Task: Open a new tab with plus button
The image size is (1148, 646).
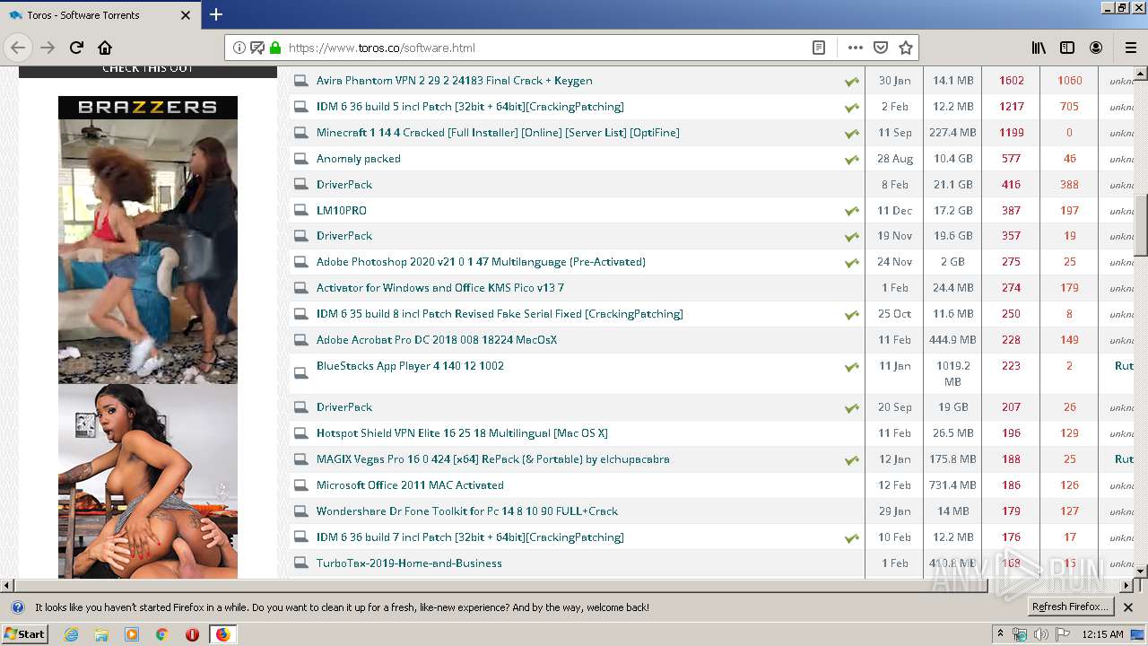Action: click(216, 14)
